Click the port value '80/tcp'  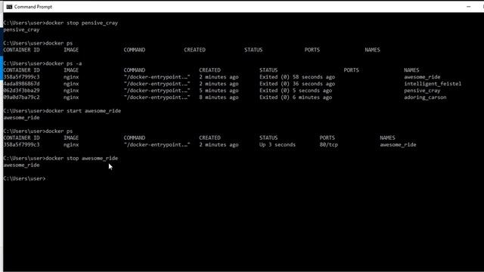point(329,144)
